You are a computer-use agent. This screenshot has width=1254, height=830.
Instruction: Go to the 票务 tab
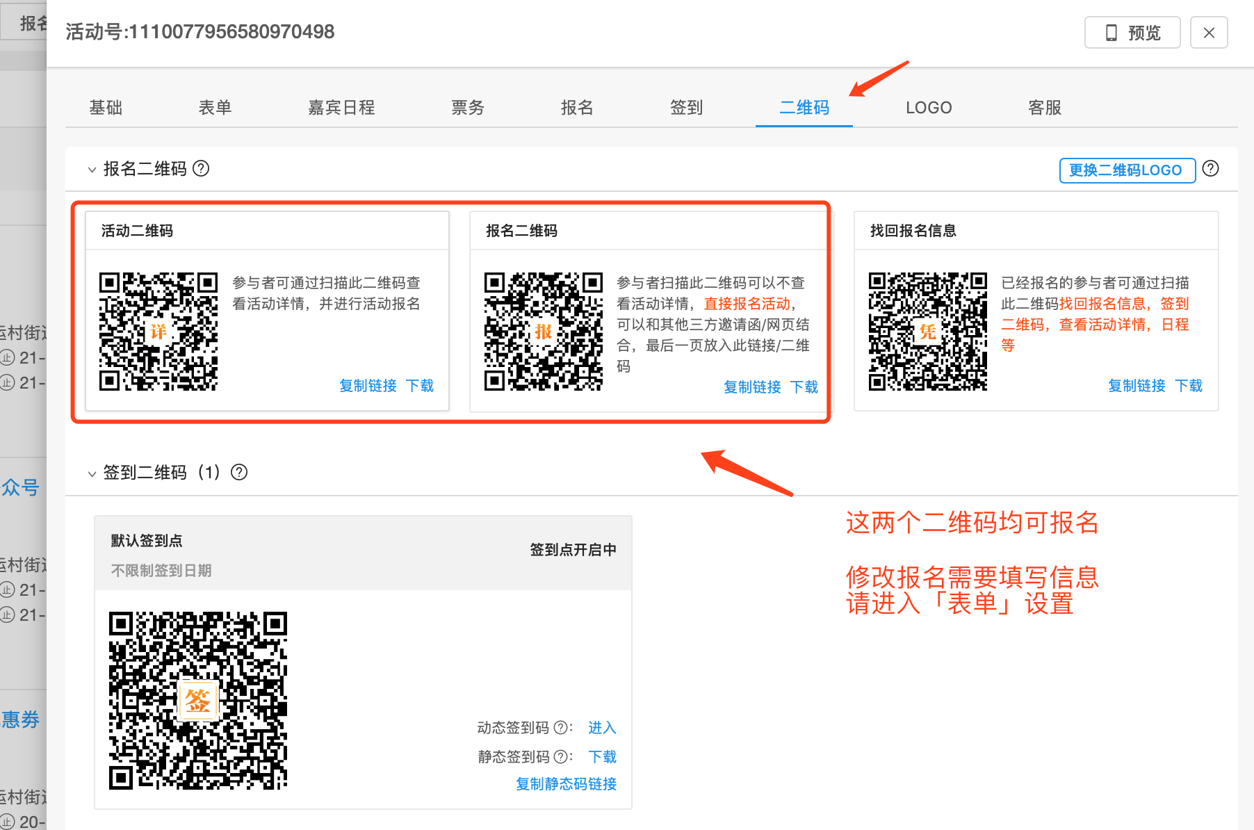pos(468,108)
